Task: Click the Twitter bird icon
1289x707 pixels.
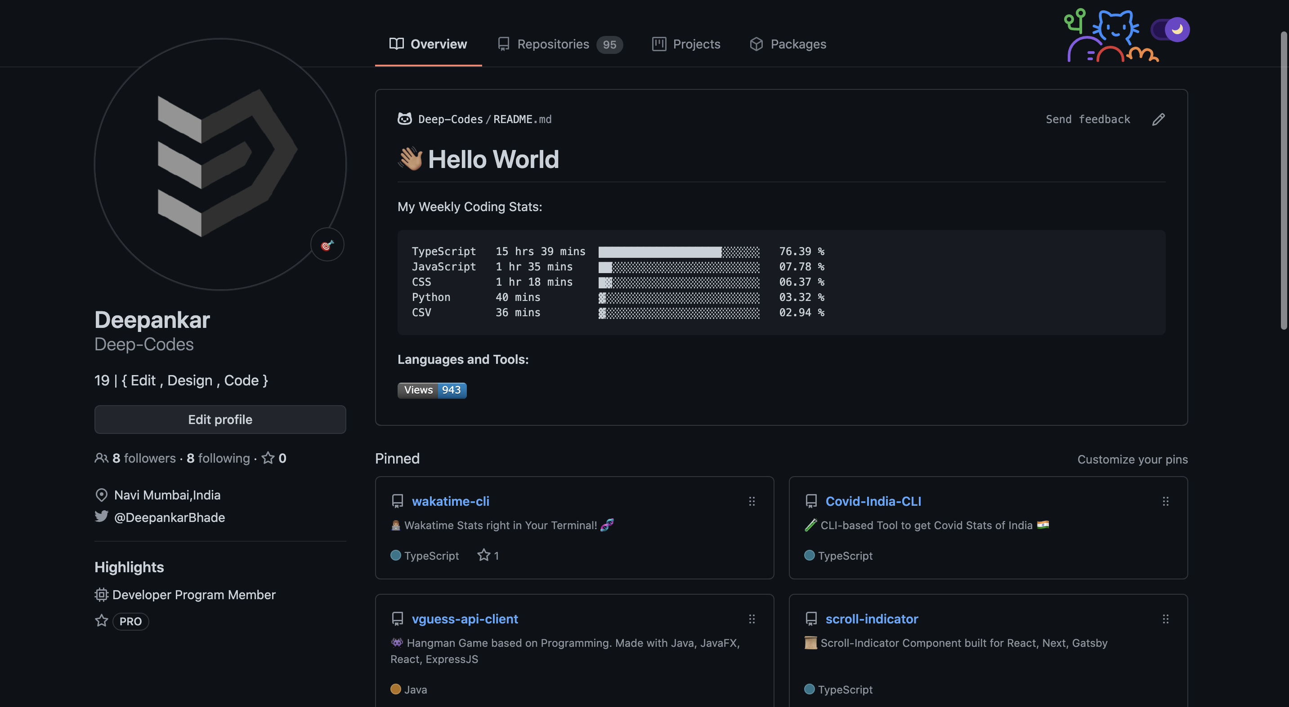Action: (102, 516)
